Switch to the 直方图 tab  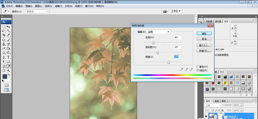click(218, 21)
